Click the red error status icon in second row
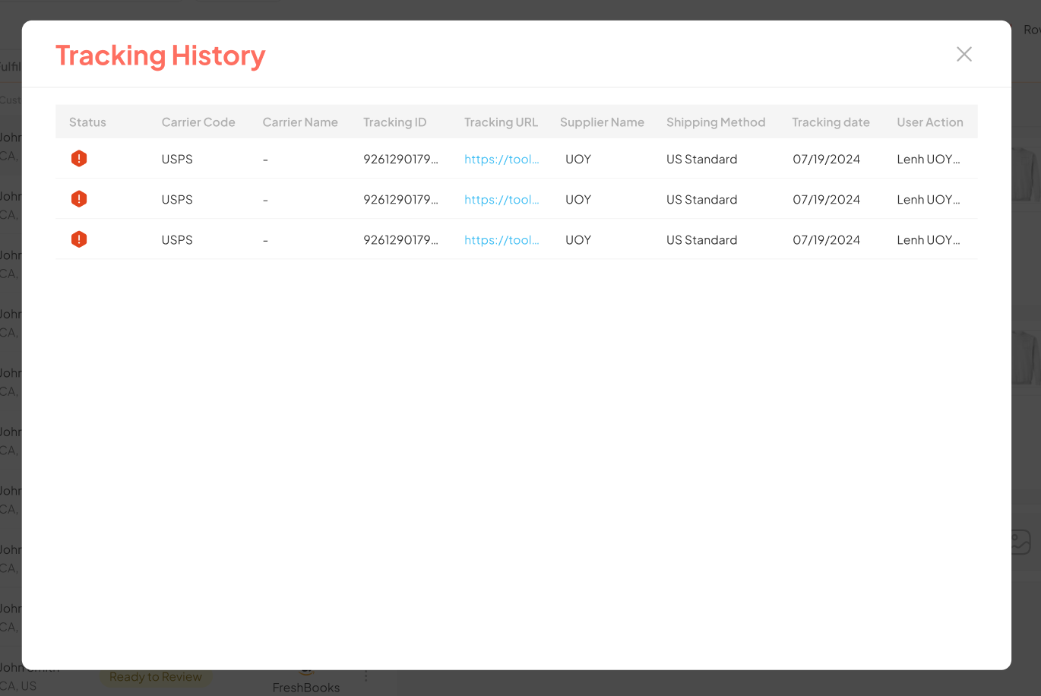This screenshot has width=1041, height=696. (x=79, y=199)
